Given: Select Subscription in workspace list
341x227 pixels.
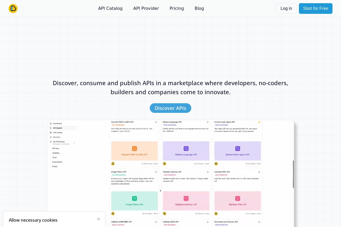Looking at the screenshot, I should click(x=57, y=162).
